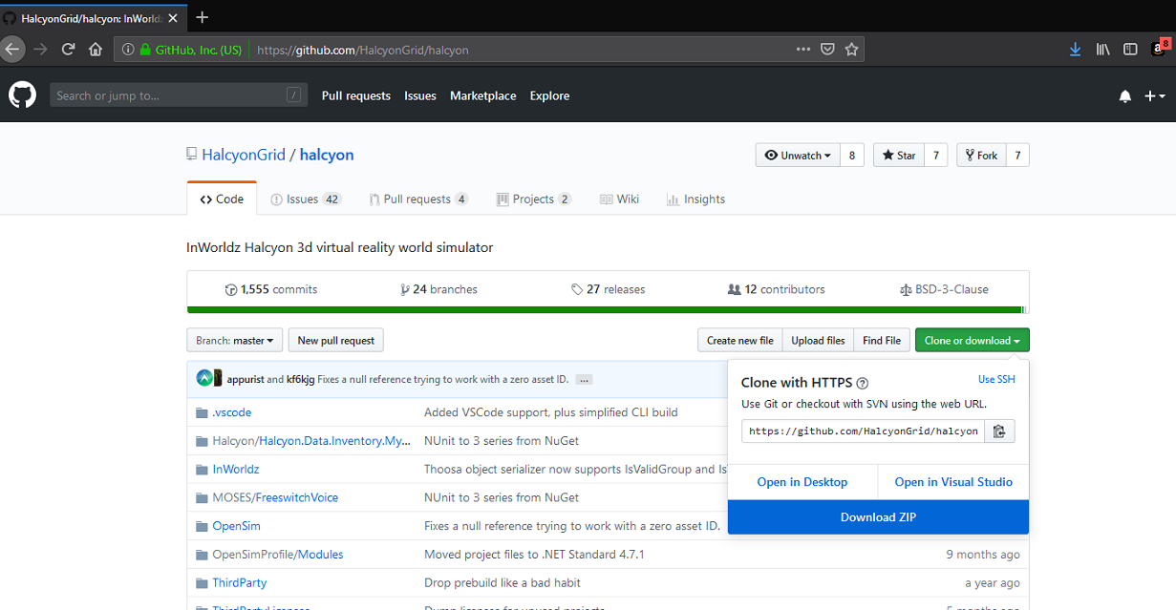
Task: Open the repository Pull requests tab
Action: tap(418, 200)
